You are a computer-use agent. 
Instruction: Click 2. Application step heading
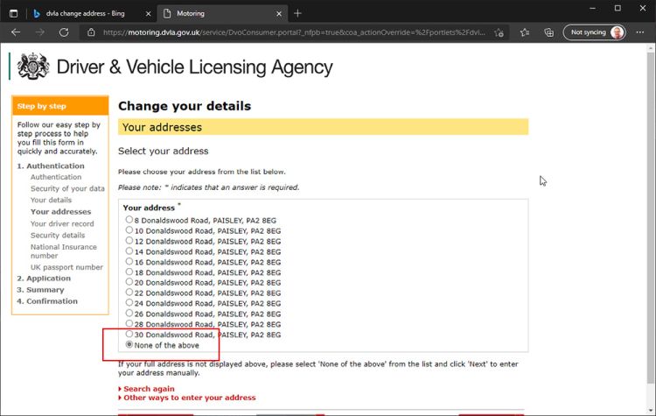[x=44, y=279]
